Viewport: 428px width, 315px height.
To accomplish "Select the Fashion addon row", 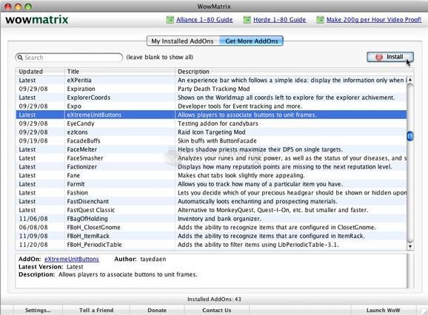I will click(x=211, y=193).
